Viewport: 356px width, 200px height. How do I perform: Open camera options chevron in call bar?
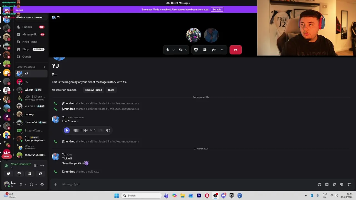coord(186,50)
